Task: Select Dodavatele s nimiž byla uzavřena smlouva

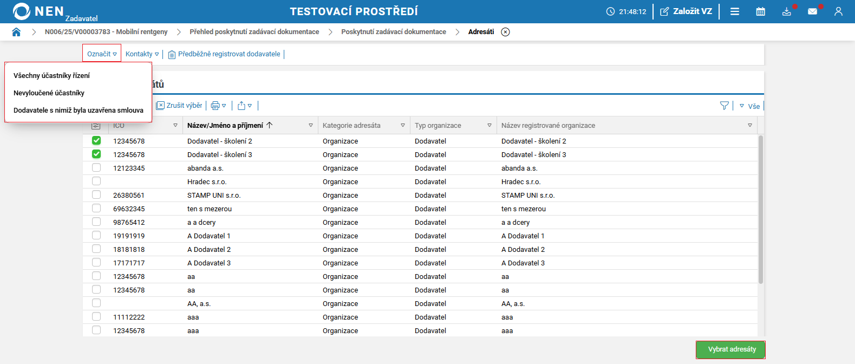Action: 79,110
